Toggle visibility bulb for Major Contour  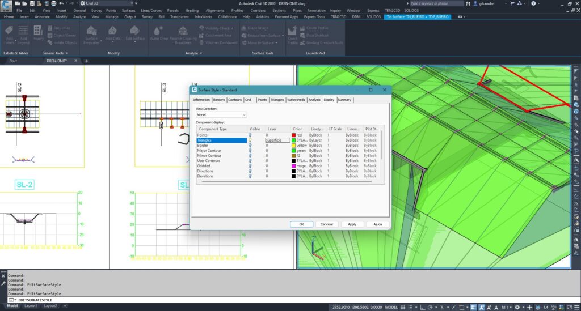pyautogui.click(x=250, y=151)
